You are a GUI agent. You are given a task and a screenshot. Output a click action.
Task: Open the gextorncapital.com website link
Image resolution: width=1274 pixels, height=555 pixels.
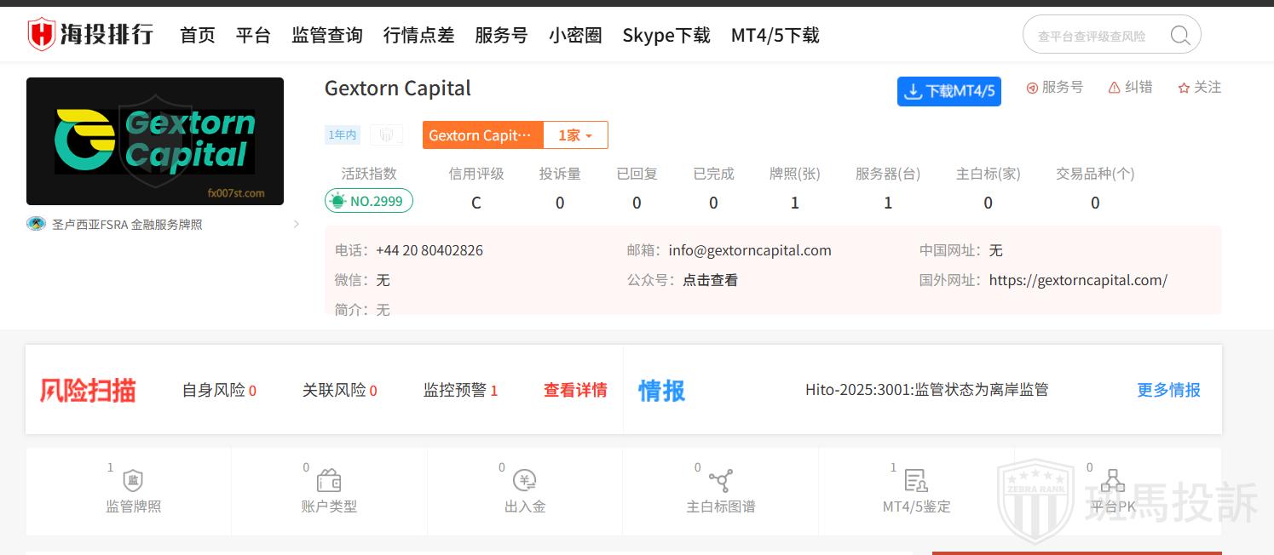click(1078, 280)
